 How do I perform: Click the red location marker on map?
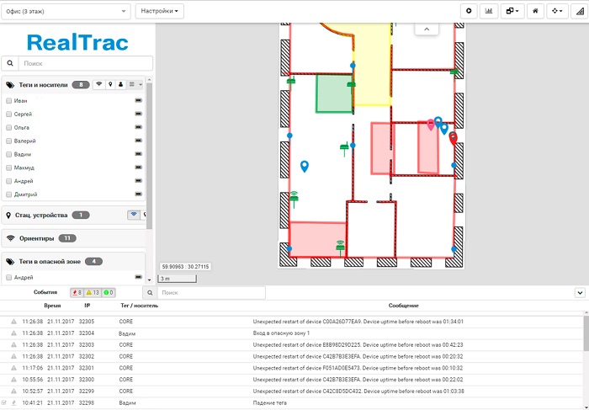tap(453, 138)
